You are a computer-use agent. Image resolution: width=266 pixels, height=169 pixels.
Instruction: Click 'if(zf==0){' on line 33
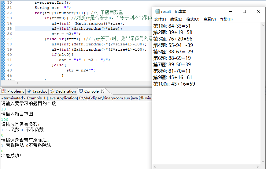[57, 18]
